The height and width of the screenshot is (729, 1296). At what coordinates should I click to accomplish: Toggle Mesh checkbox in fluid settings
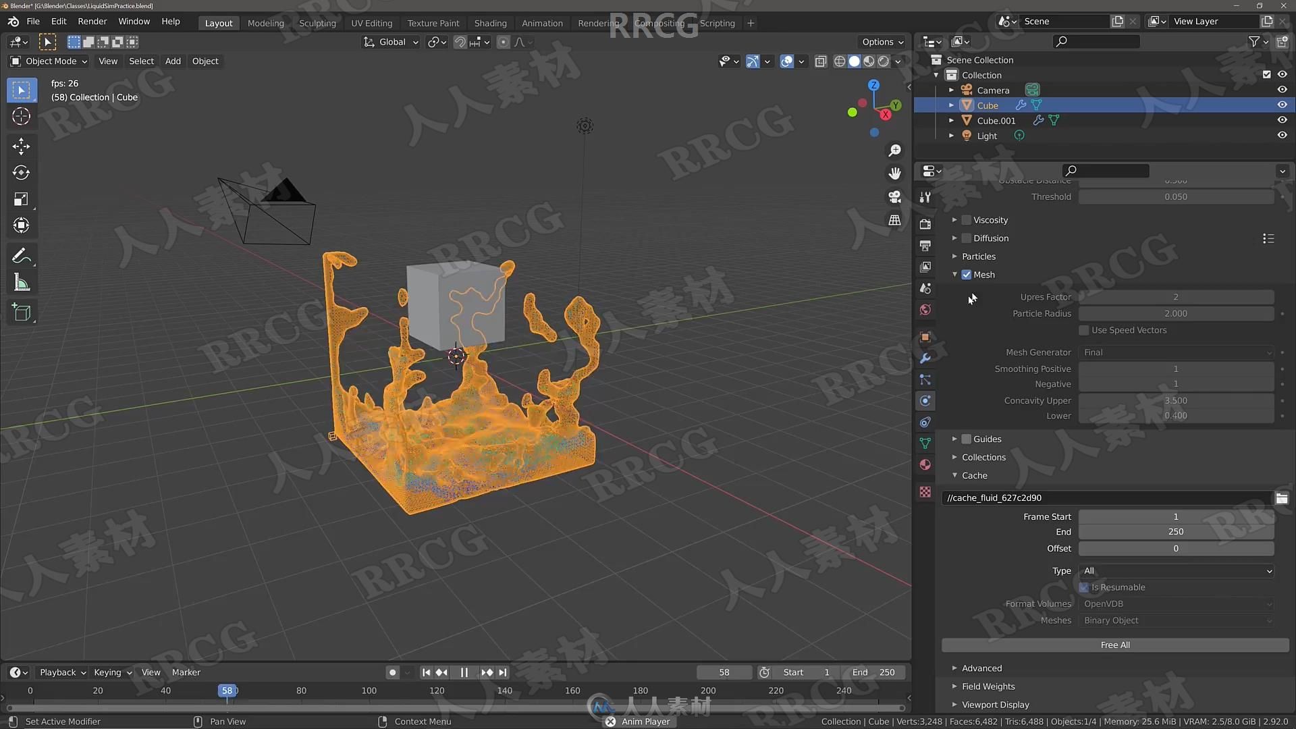coord(966,273)
